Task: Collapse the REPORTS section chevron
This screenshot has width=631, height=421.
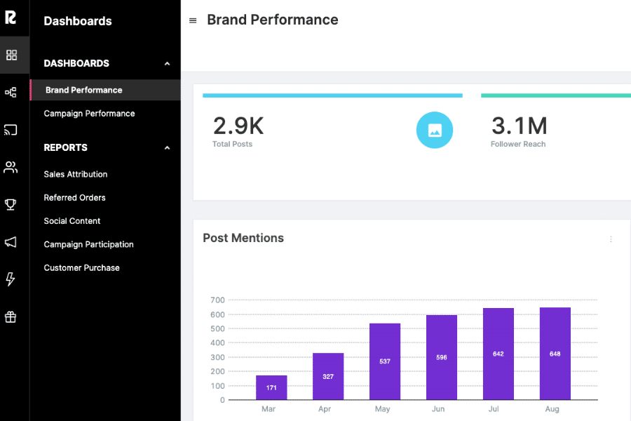Action: (167, 148)
